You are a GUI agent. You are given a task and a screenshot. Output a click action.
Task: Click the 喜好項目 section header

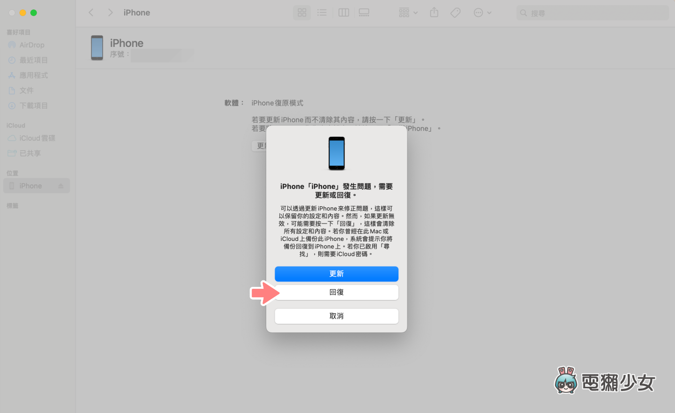point(18,32)
